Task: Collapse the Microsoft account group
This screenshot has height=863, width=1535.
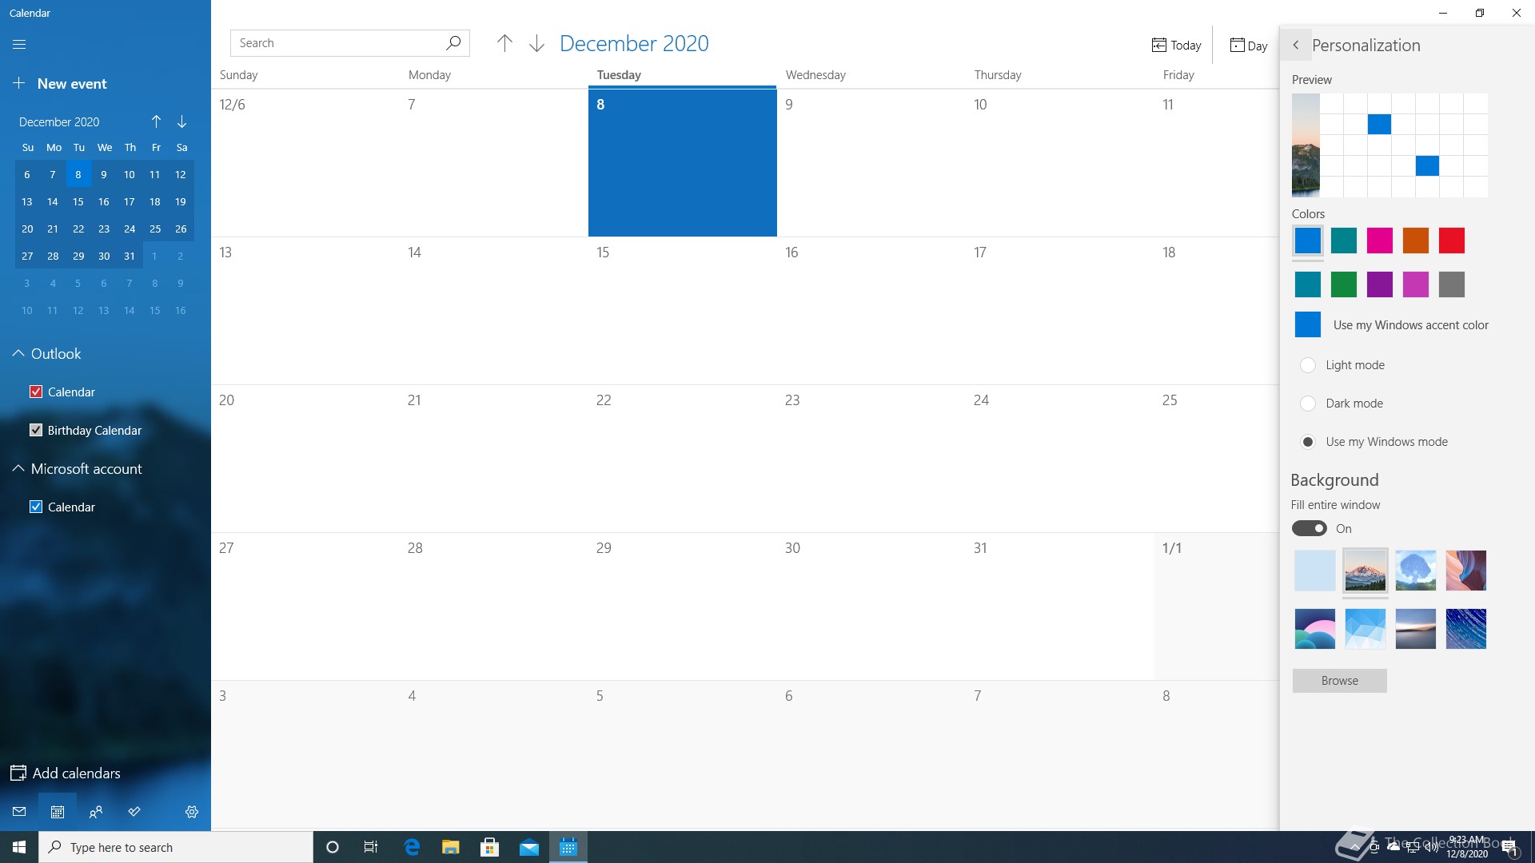Action: point(18,469)
